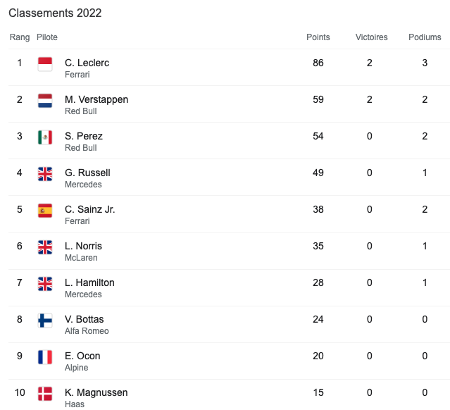450x410 pixels.
Task: Open driver C. Leclerc's name
Action: click(x=87, y=63)
